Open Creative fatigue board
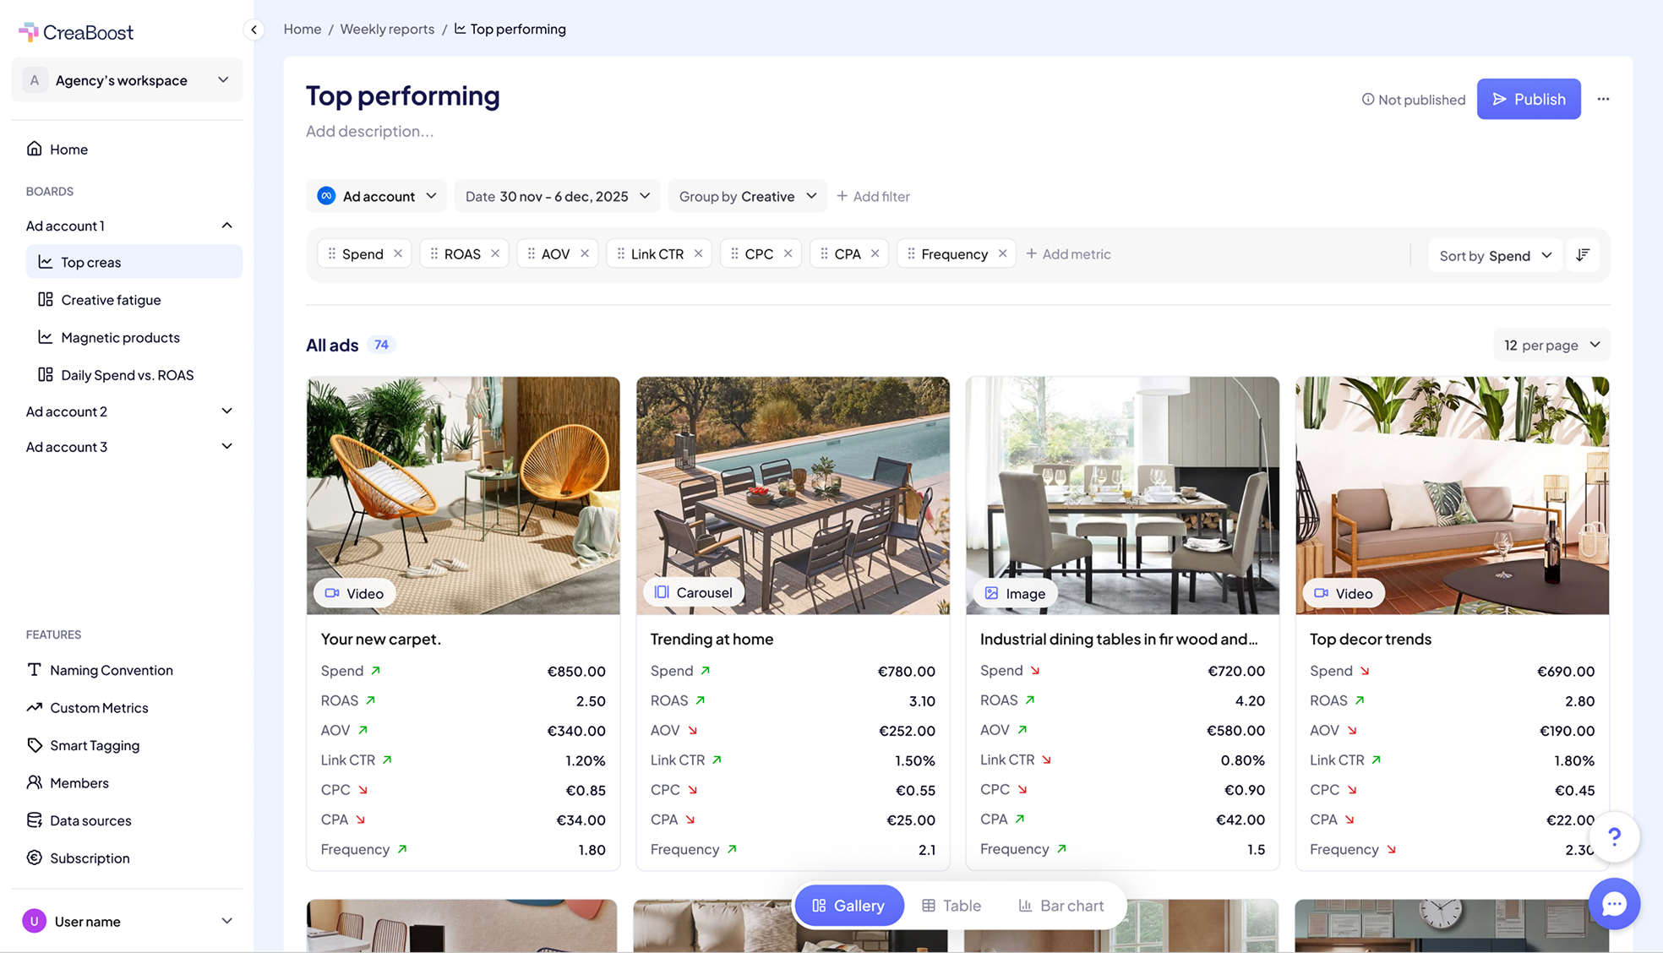Viewport: 1663px width, 953px height. point(111,300)
